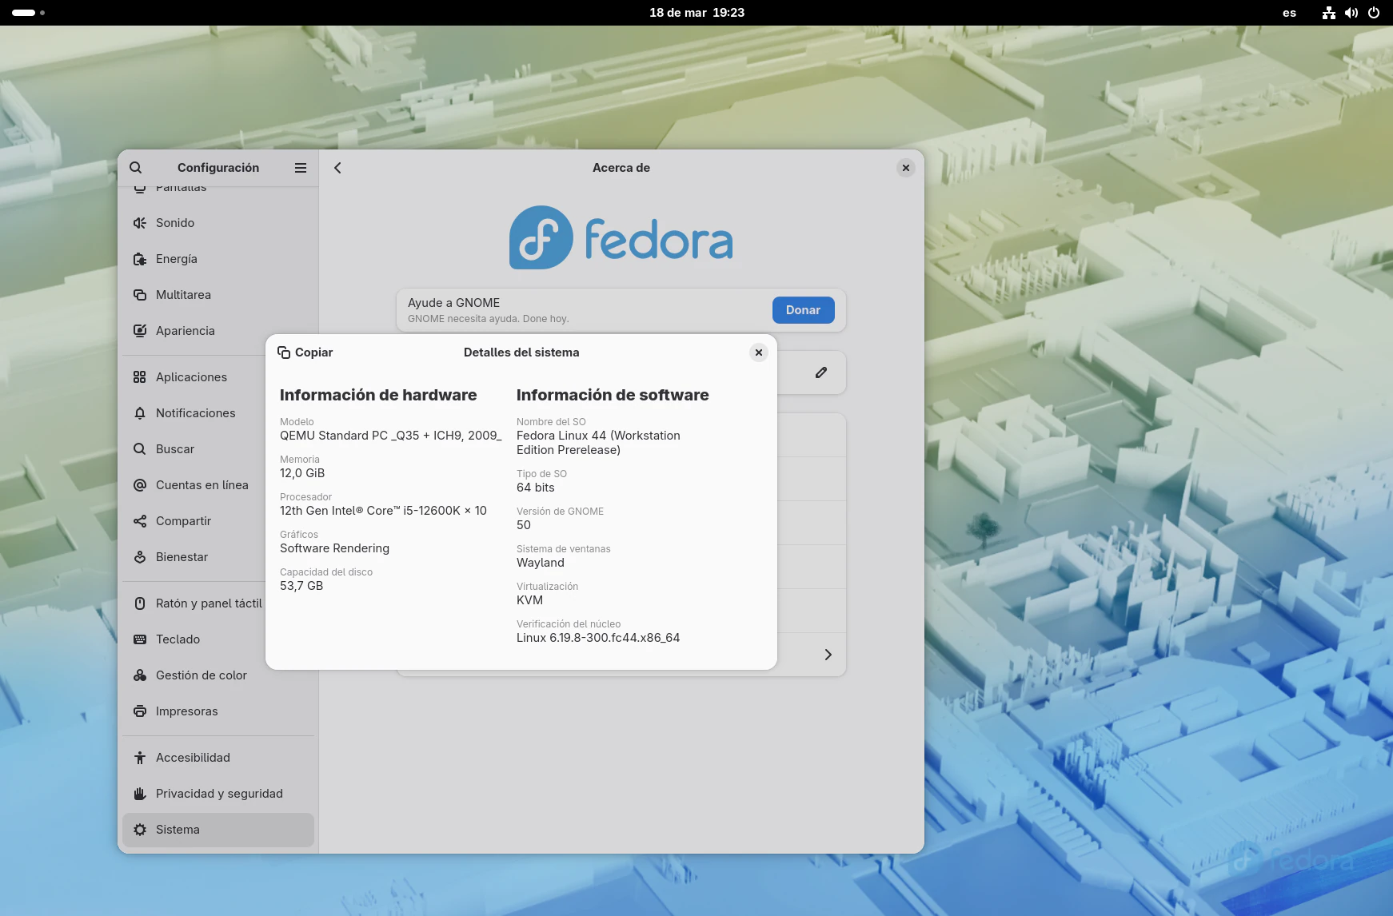The width and height of the screenshot is (1393, 916).
Task: Open Aplicaciones settings
Action: point(191,377)
